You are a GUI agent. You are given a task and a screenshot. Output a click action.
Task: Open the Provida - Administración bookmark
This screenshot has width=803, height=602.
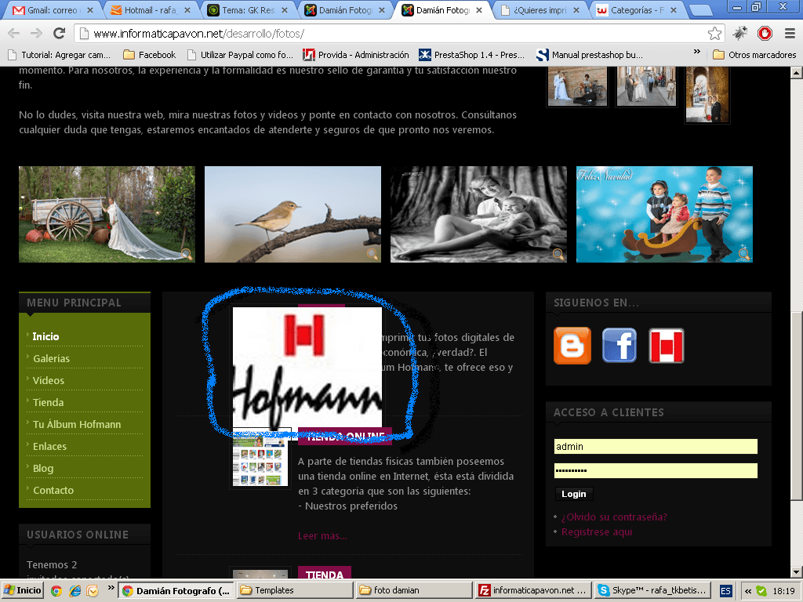(x=356, y=55)
